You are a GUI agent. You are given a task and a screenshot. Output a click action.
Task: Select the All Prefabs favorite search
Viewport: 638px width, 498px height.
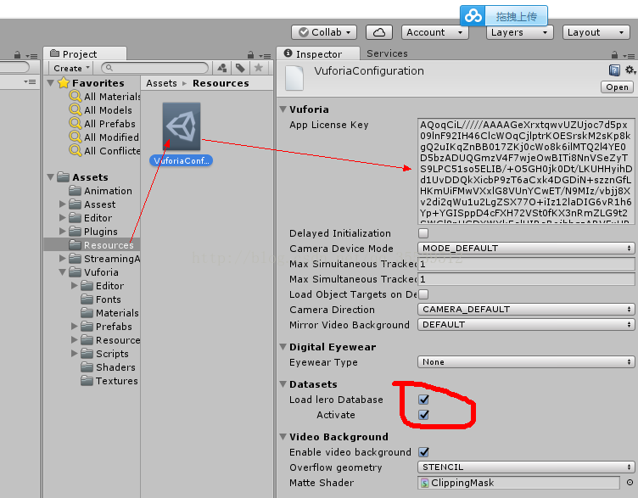coord(102,124)
